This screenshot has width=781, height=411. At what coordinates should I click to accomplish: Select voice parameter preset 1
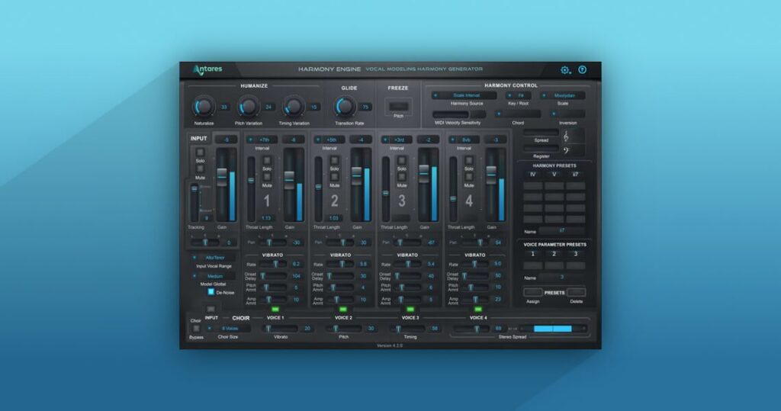click(532, 254)
